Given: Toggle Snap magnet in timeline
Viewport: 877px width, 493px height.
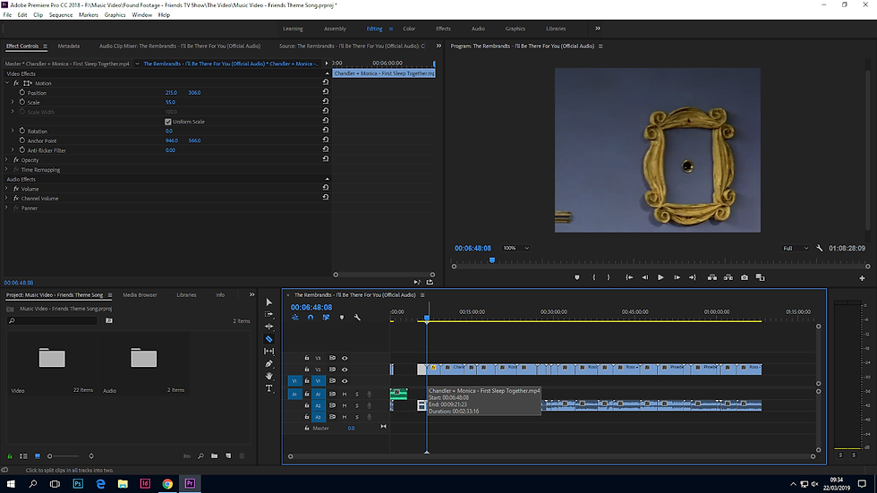Looking at the screenshot, I should coord(311,318).
